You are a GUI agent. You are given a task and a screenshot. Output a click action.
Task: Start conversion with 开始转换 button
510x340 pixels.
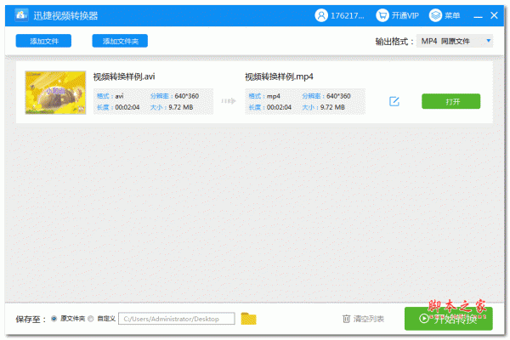(448, 319)
